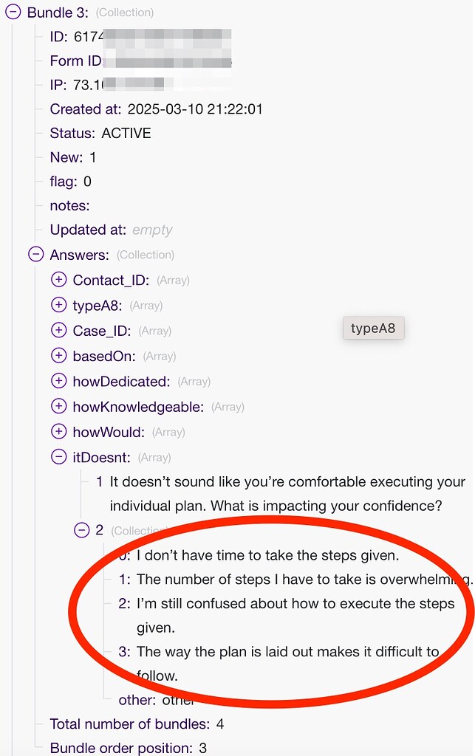This screenshot has height=756, width=475.
Task: Select the empty Updated at value
Action: click(152, 230)
